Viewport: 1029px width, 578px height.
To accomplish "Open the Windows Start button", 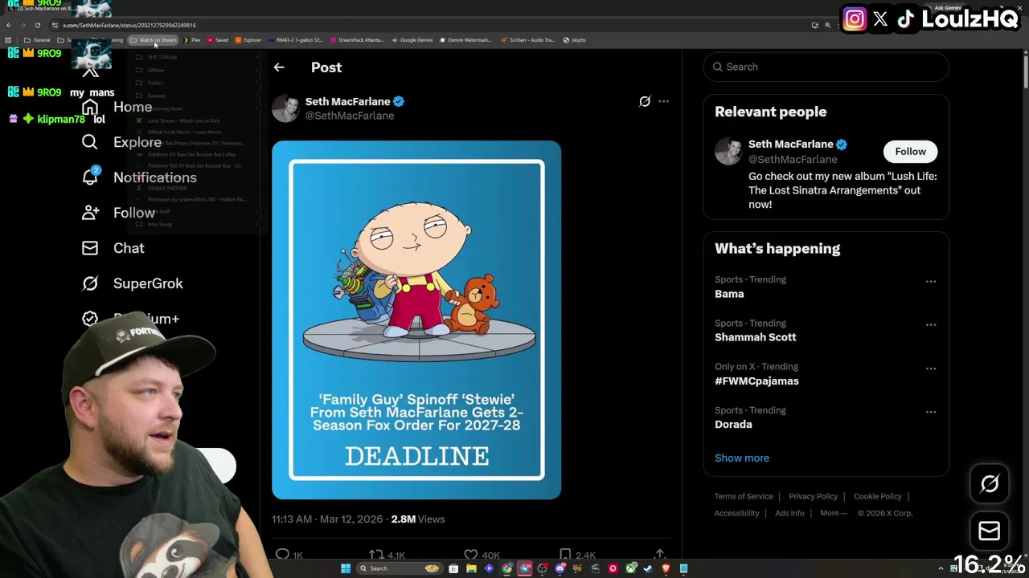I will (346, 568).
